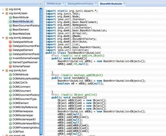Close the DatatypeElementFactory tab

pyautogui.click(x=96, y=3)
